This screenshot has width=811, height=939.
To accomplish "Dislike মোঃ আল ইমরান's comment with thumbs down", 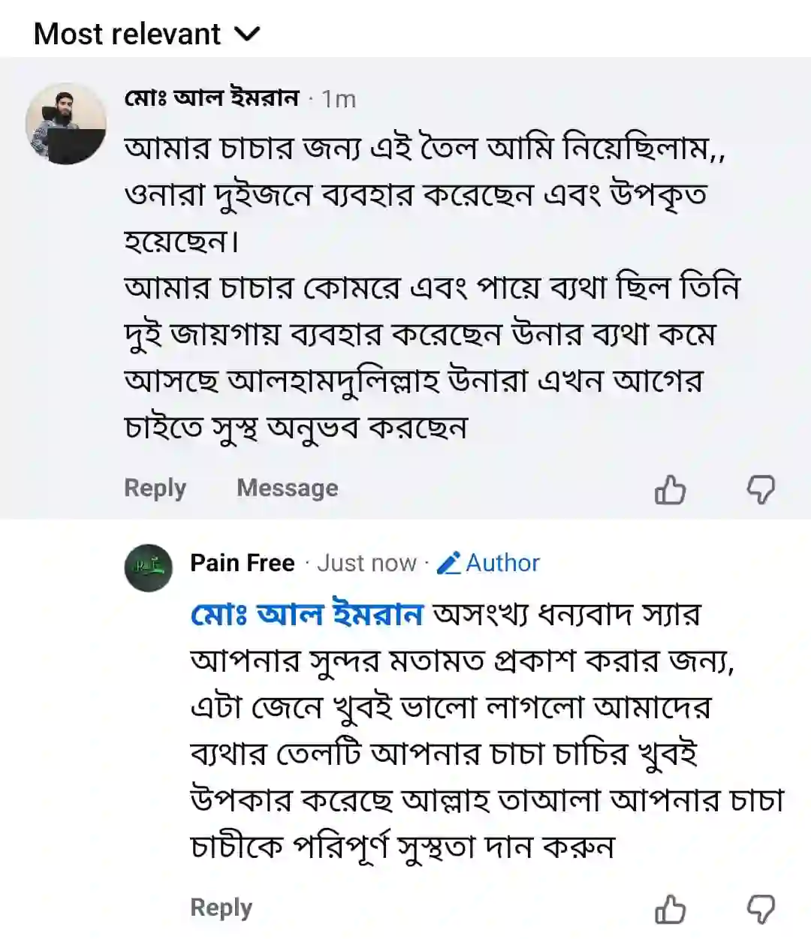I will 760,490.
